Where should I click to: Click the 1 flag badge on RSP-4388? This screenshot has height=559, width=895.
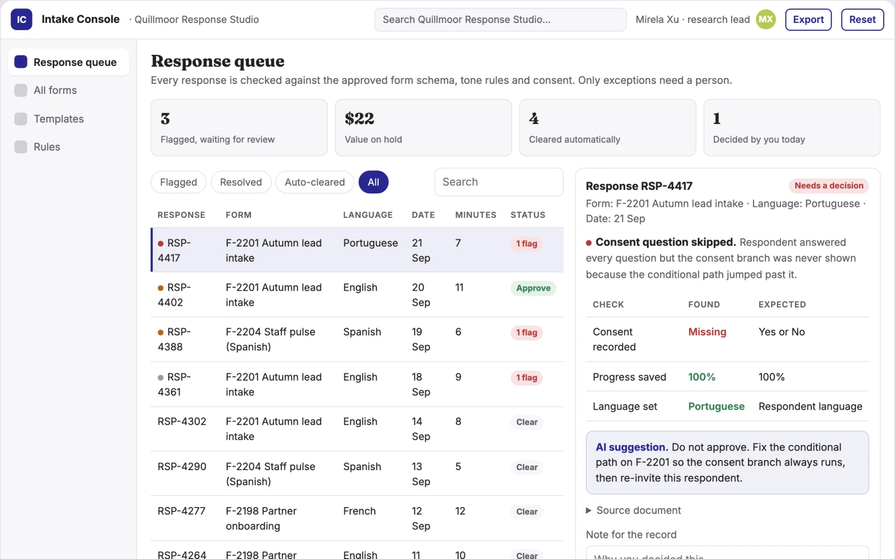point(526,333)
